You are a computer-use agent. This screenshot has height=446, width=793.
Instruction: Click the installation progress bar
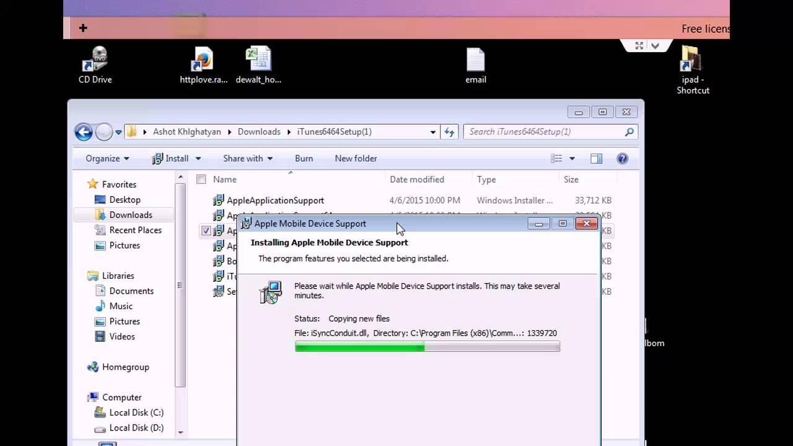pos(427,347)
